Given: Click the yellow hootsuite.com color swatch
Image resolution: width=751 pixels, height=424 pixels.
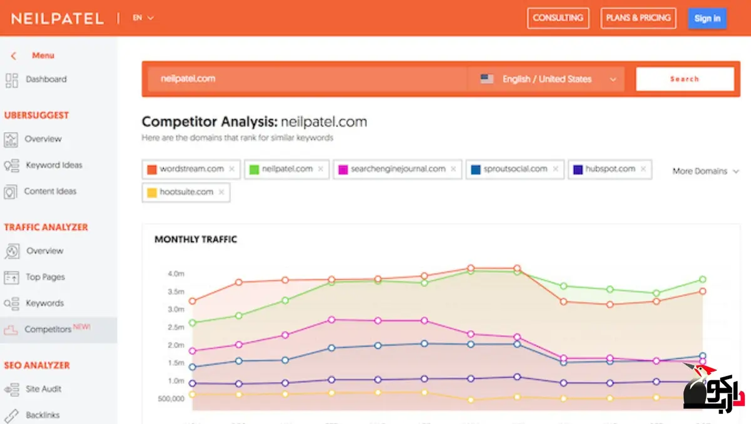Looking at the screenshot, I should click(x=151, y=192).
